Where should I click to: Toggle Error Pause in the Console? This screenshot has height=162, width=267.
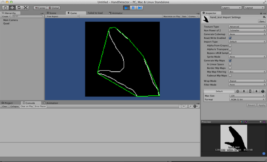tap(40, 106)
